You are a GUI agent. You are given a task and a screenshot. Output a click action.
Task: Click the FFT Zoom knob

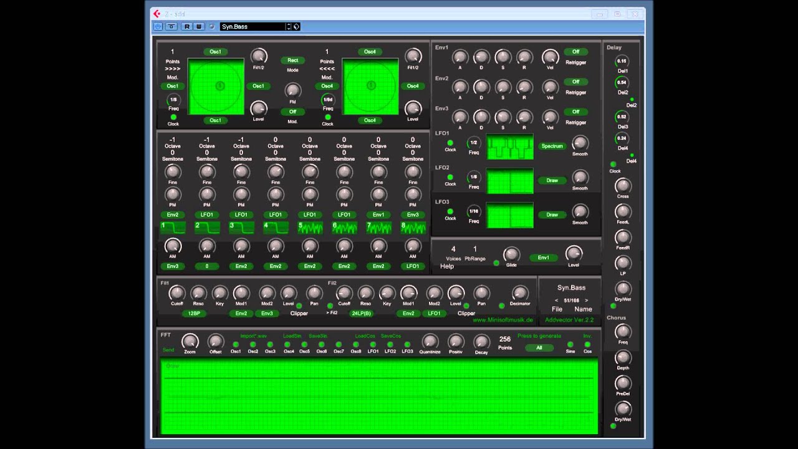[190, 341]
